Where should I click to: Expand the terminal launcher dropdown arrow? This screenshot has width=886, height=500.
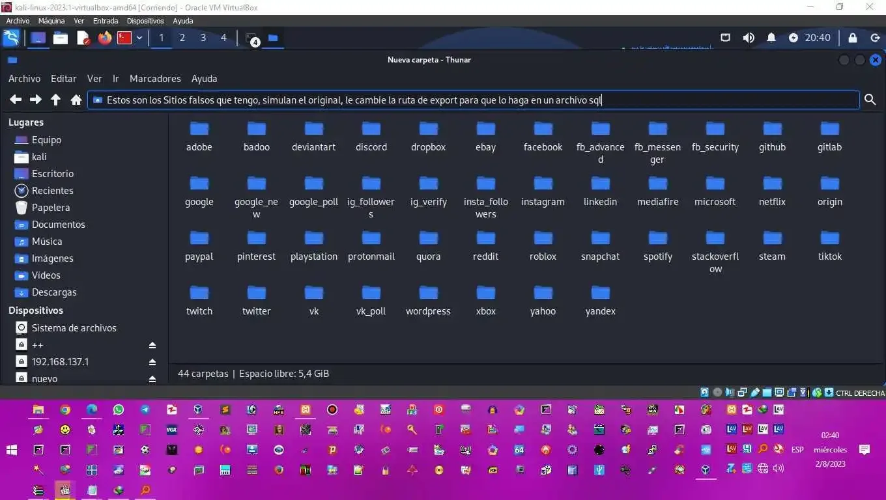[x=139, y=38]
